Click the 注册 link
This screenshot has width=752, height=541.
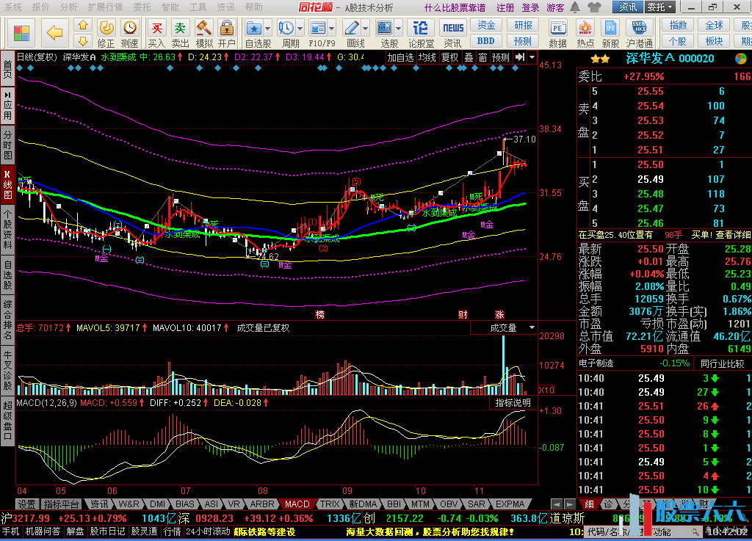point(505,7)
